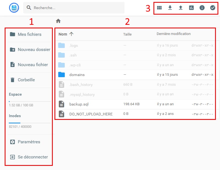Viewport: 220px width, 170px height.
Task: Click the upload icon in toolbar
Action: coord(181,8)
